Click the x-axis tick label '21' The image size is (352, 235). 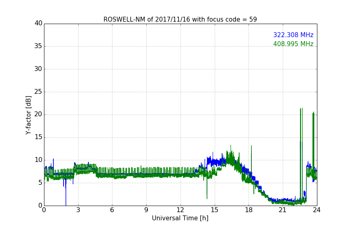(283, 210)
